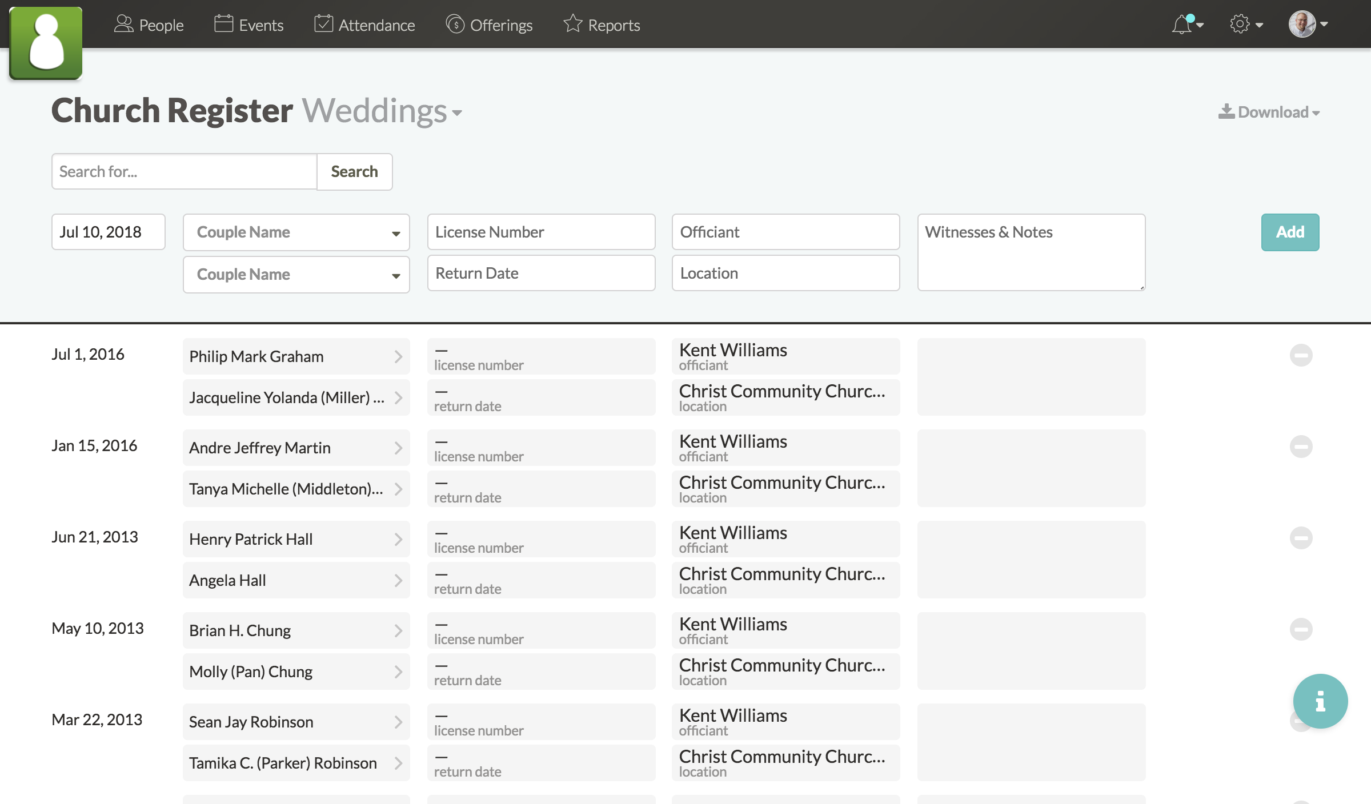Open the Attendance menu

point(364,25)
